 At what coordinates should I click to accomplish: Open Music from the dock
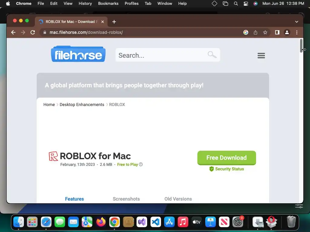pyautogui.click(x=183, y=222)
